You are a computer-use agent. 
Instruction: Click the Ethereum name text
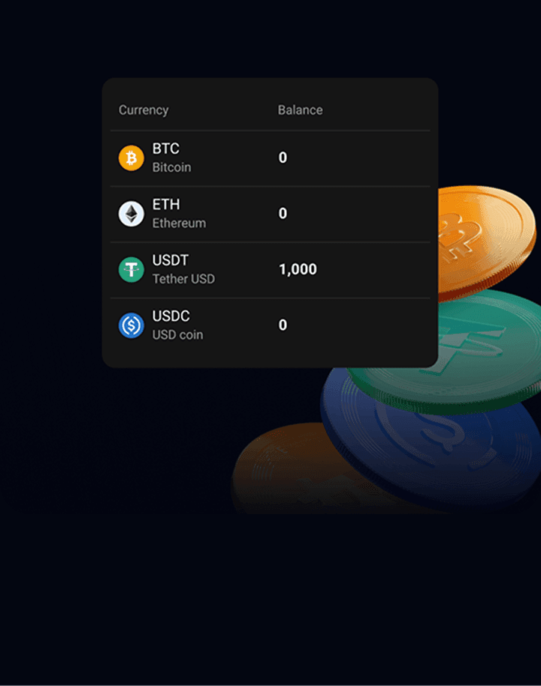tap(179, 223)
